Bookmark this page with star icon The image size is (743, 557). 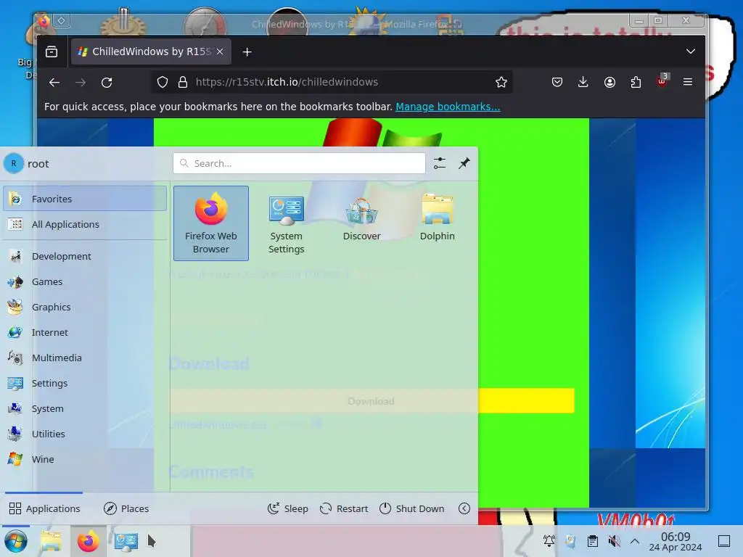[501, 83]
